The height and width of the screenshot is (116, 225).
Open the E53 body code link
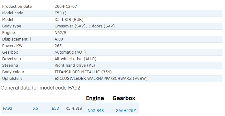55,109
